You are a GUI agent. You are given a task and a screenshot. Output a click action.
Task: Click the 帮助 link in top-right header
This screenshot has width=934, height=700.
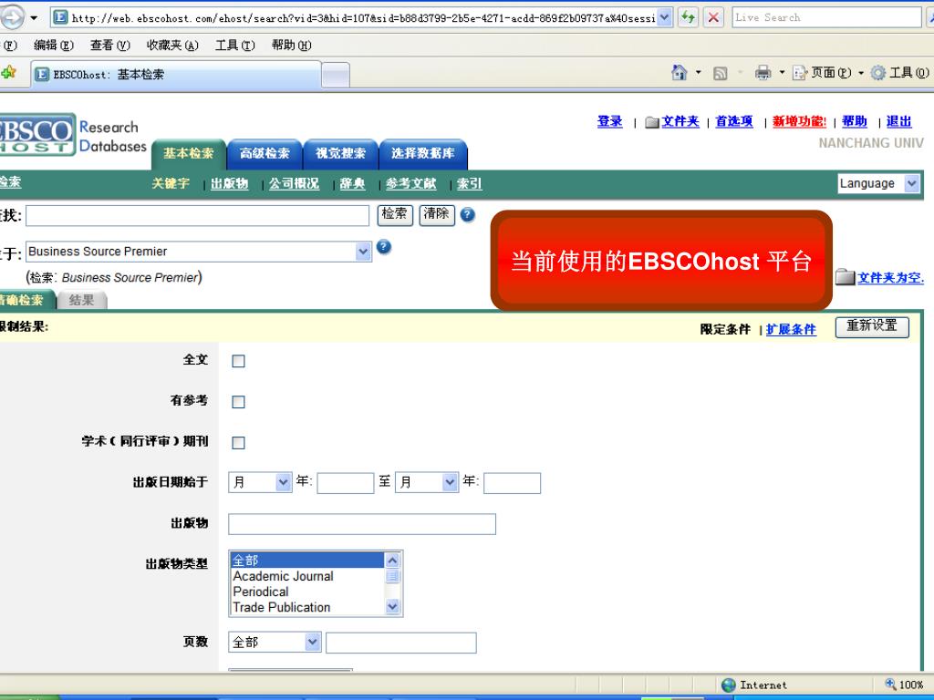click(854, 121)
